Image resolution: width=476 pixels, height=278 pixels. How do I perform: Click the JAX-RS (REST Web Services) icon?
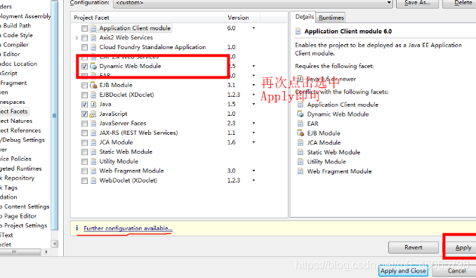tap(93, 133)
